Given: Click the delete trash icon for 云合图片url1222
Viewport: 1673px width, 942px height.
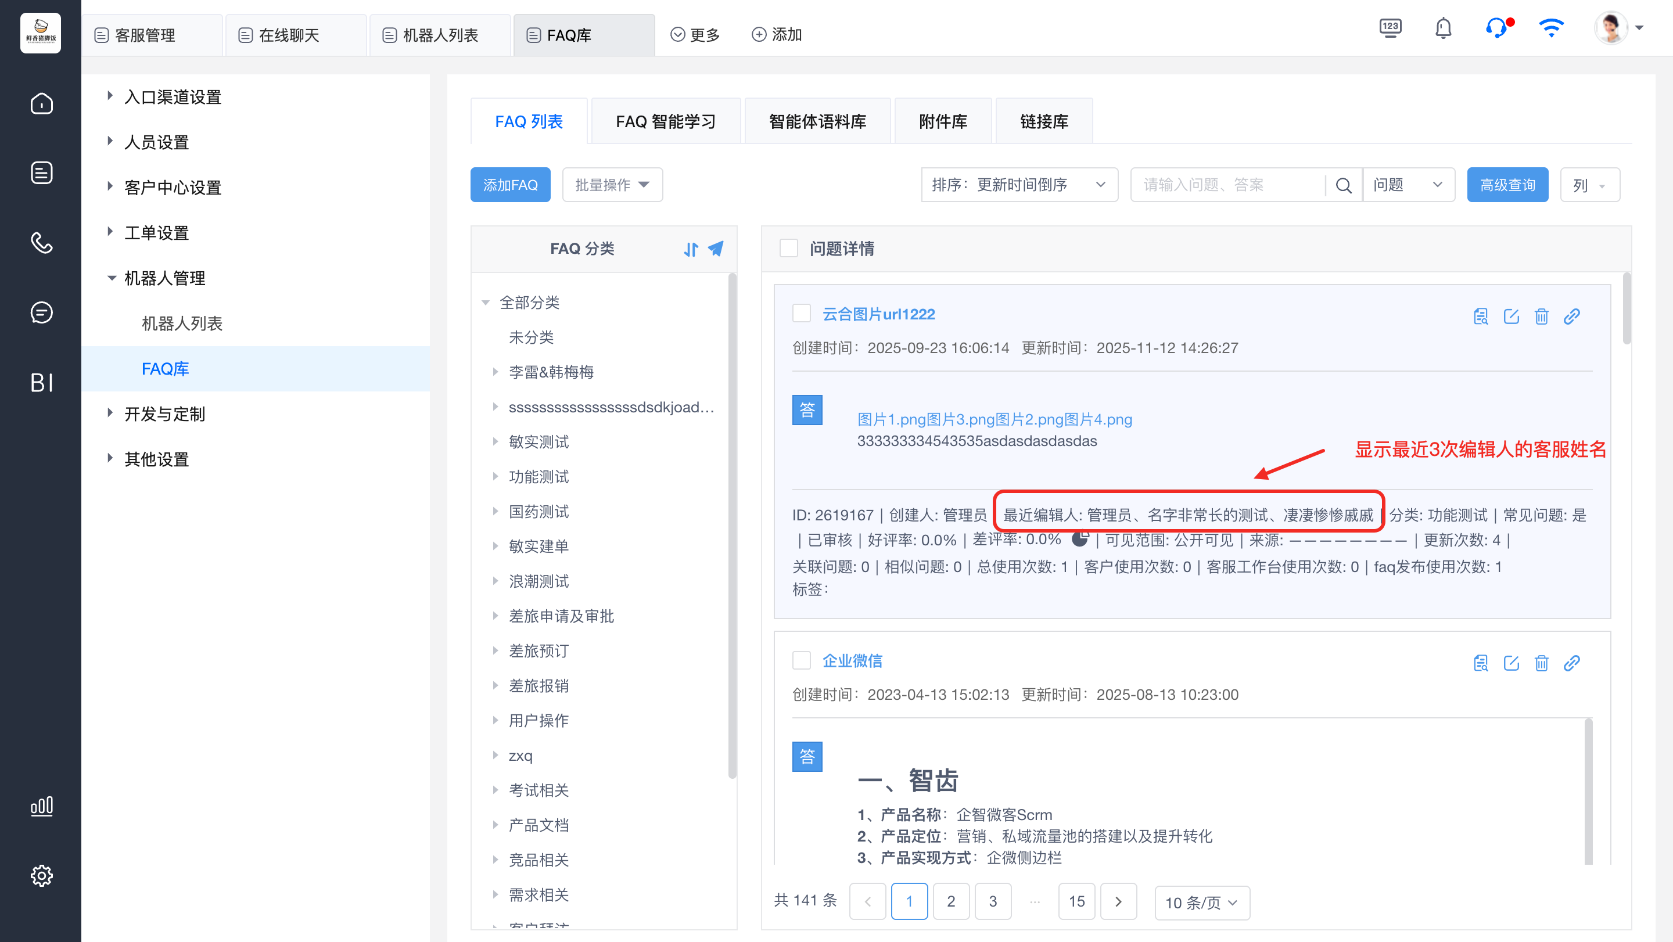Looking at the screenshot, I should (x=1541, y=316).
